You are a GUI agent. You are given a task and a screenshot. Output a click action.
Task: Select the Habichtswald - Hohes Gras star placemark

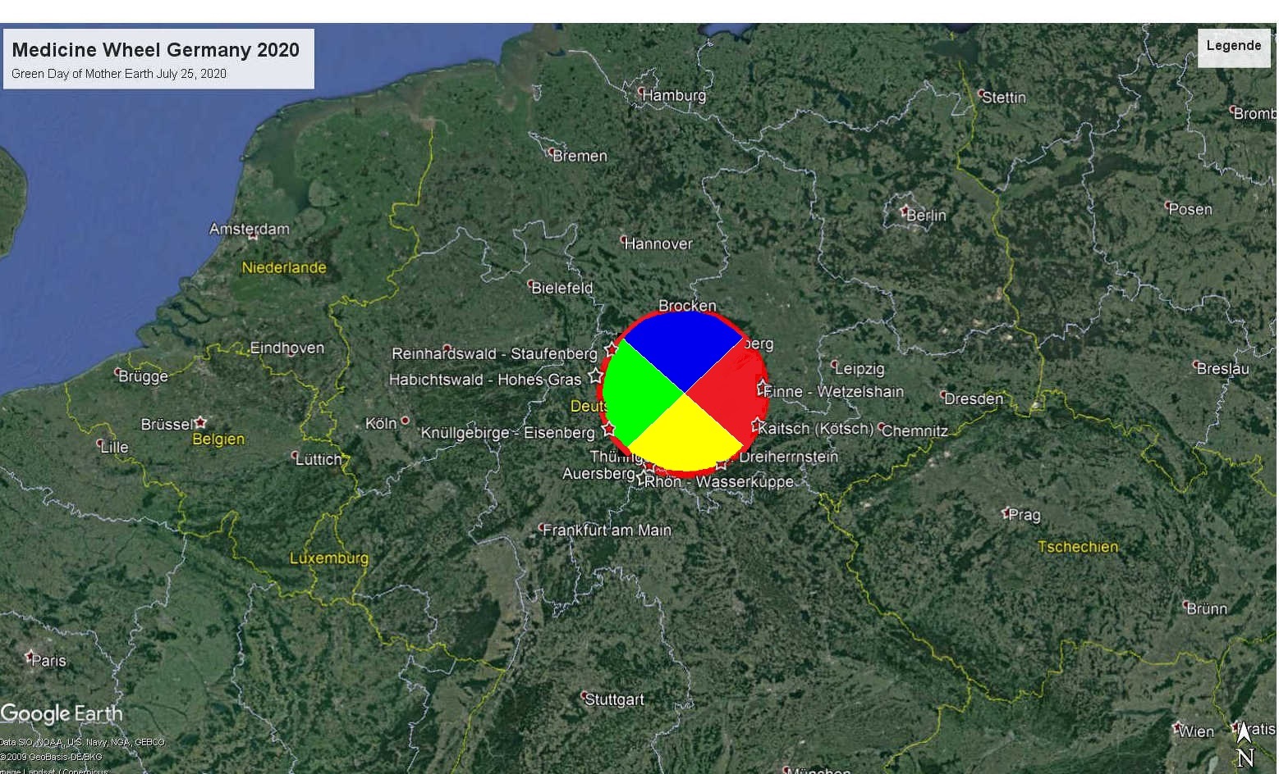coord(596,377)
